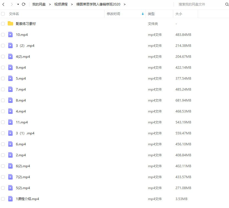Click the search icon at top right
Screen dimensions: 229x208
click(x=227, y=4)
